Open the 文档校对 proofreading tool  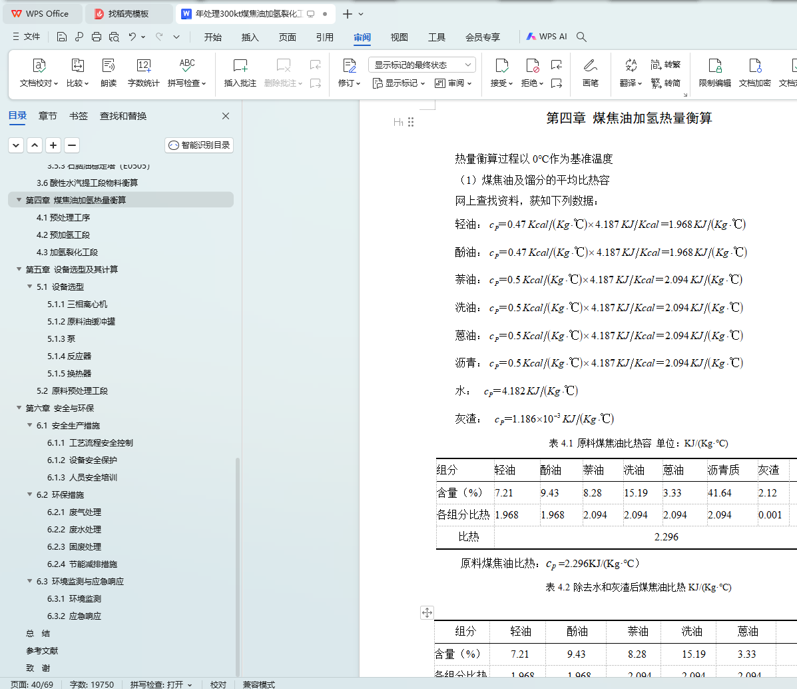(x=39, y=72)
